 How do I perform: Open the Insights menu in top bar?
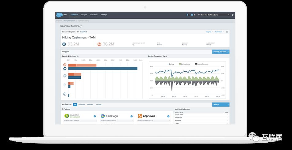(x=84, y=15)
